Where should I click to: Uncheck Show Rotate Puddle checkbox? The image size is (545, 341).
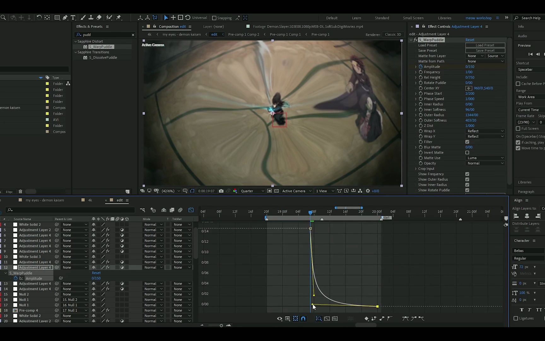coord(467,190)
